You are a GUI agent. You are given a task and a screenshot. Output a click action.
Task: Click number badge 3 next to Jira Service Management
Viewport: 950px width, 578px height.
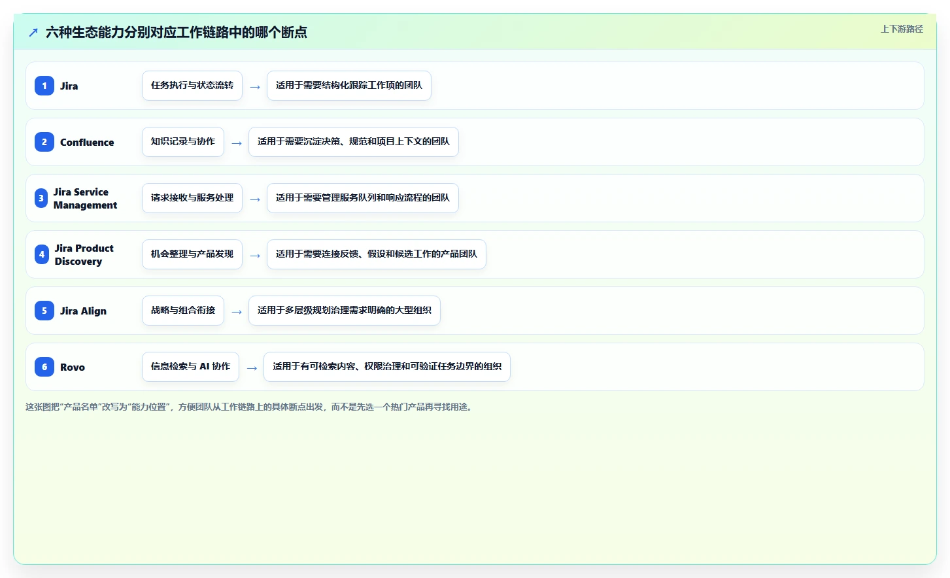41,198
